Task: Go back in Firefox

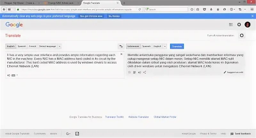Action: coord(4,10)
